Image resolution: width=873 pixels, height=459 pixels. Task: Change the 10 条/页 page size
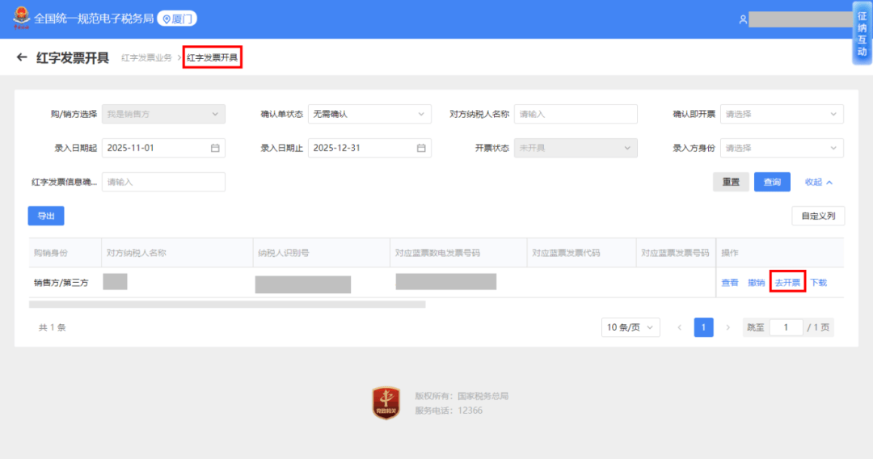(x=630, y=327)
